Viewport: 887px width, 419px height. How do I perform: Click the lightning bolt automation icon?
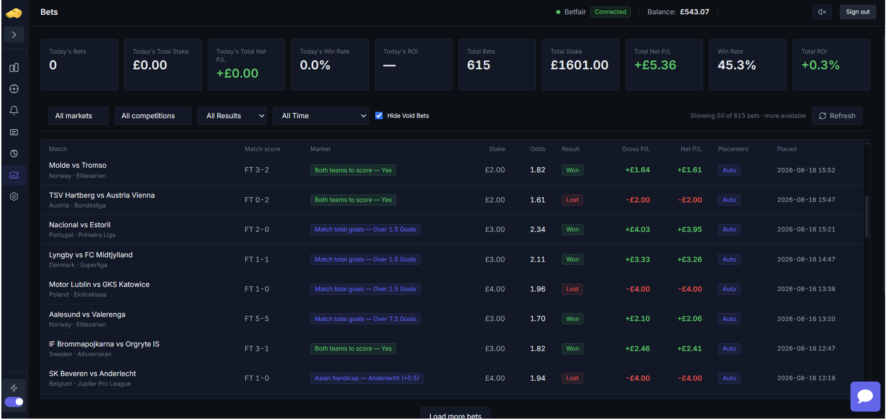[14, 388]
